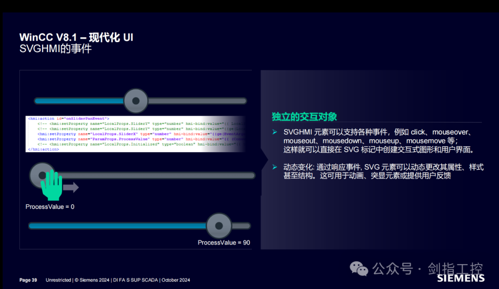Screen dimensions: 499x289
Task: Select the LocalProps.SliderX setProperty line
Action: (116, 134)
